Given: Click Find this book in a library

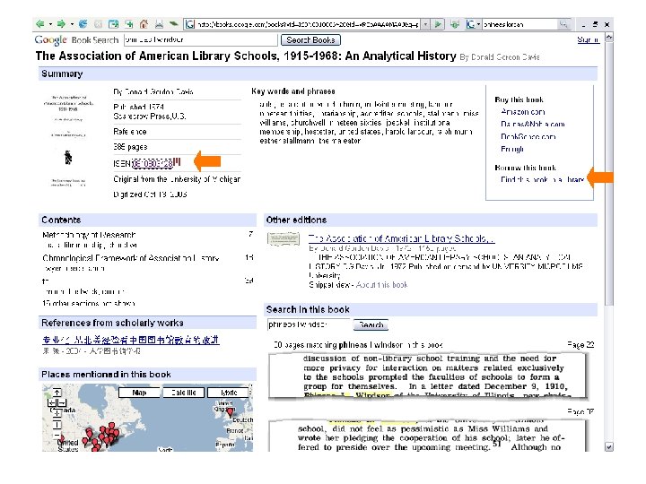Looking at the screenshot, I should pyautogui.click(x=542, y=179).
